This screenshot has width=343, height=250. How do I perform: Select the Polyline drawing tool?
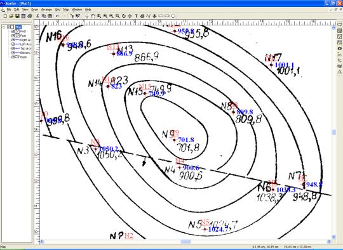(x=148, y=16)
